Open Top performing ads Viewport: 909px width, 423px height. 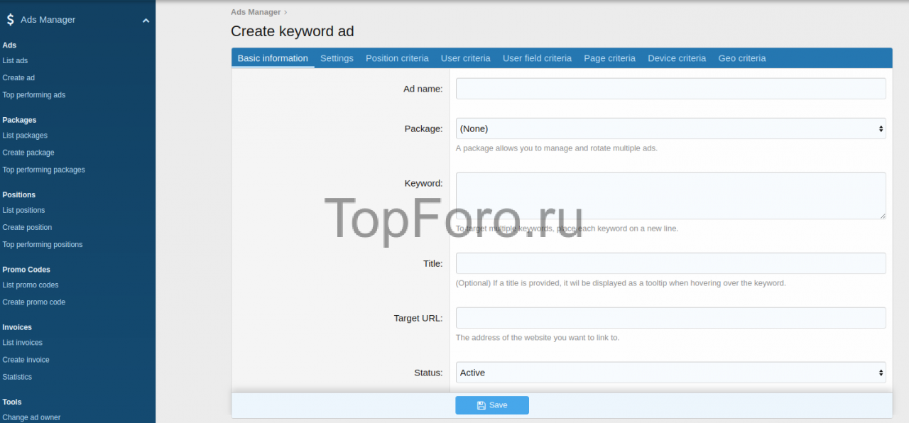tap(33, 95)
